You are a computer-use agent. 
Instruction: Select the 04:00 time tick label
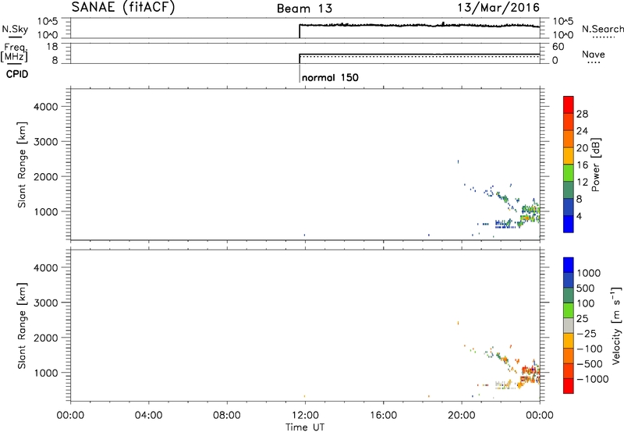pos(148,416)
